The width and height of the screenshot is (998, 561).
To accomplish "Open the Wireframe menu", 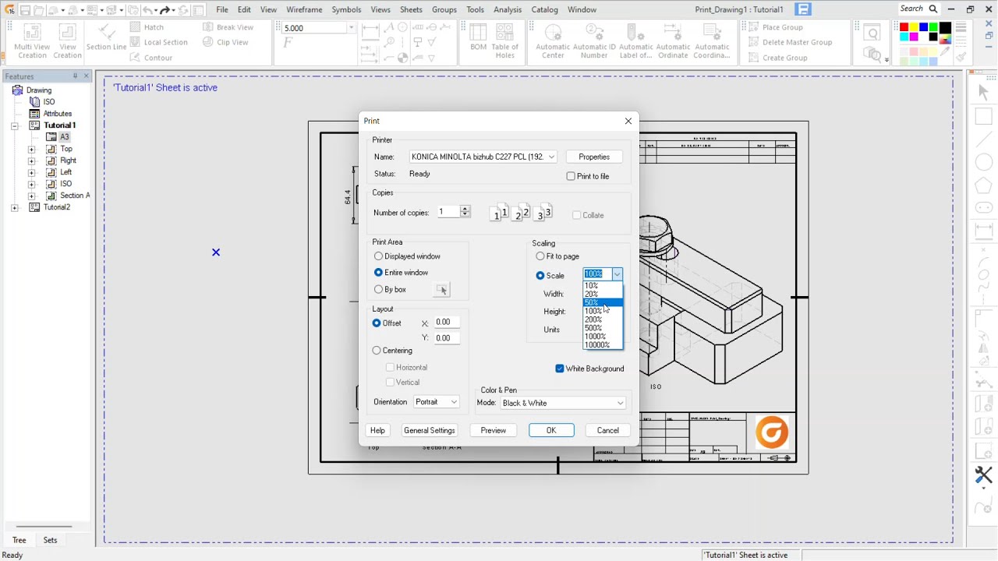I will tap(304, 9).
